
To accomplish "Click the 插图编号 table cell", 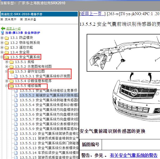I will [91, 144].
